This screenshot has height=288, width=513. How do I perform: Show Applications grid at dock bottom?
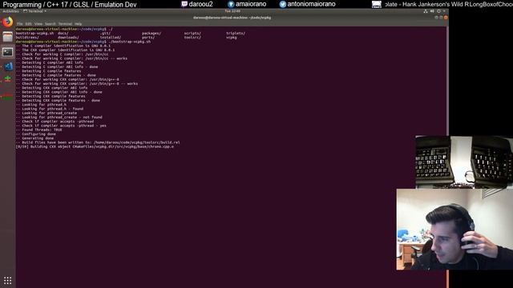[7, 280]
